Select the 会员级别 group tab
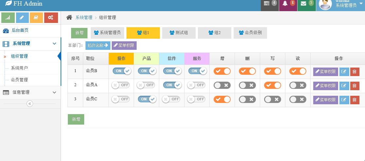This screenshot has height=161, width=365. point(250,33)
